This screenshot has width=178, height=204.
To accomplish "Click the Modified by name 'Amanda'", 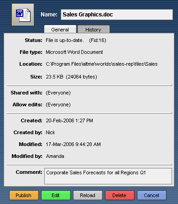I will click(x=55, y=156).
